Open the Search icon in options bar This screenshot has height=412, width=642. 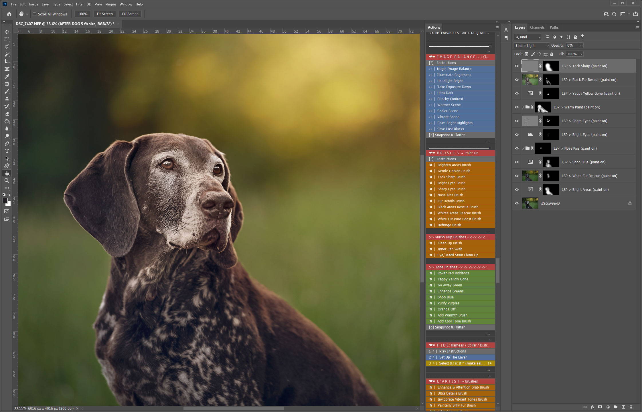614,14
